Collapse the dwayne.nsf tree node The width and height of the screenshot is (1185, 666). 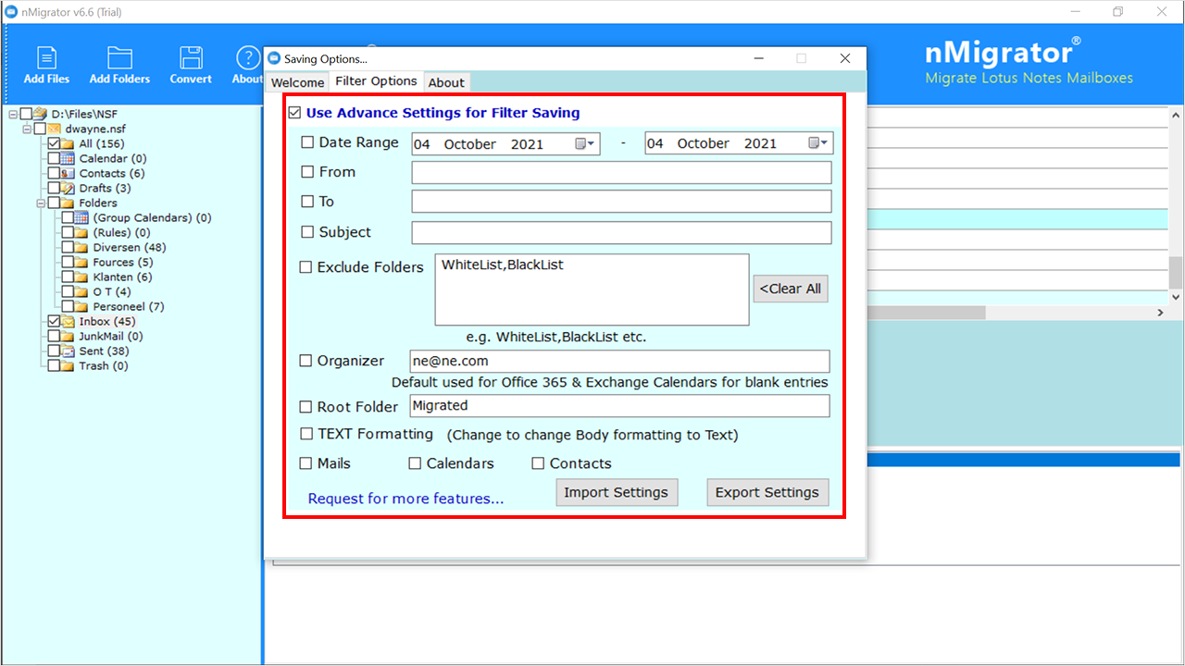[28, 129]
